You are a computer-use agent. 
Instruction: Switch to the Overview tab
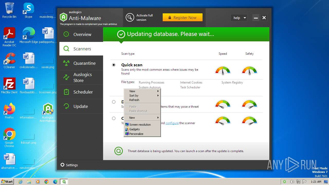81,34
